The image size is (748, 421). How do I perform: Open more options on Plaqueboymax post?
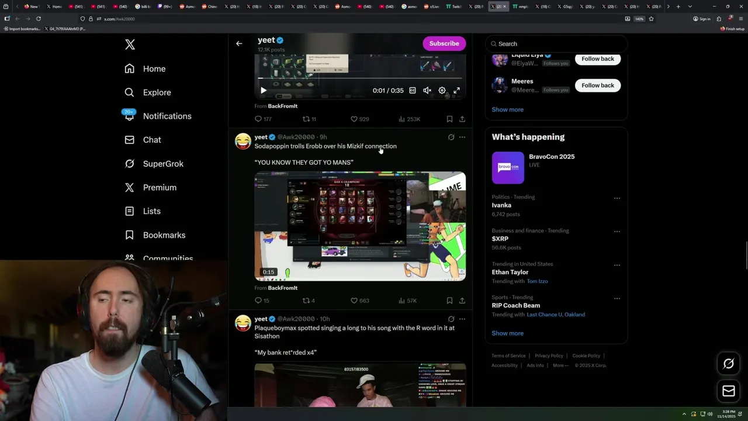[462, 319]
